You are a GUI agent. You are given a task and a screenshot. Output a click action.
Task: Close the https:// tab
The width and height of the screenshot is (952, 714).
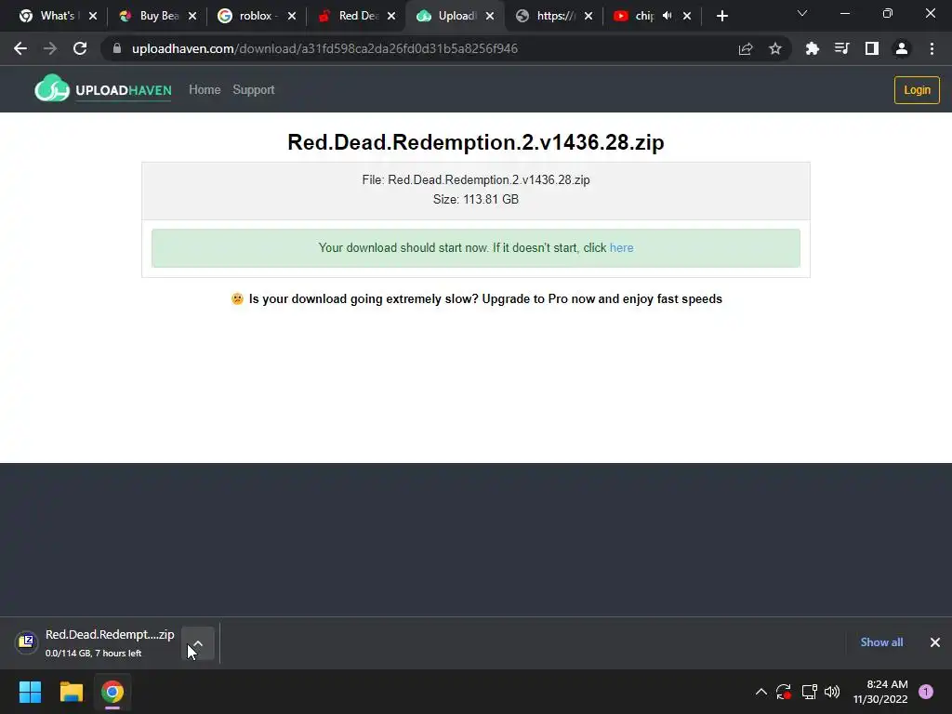tap(588, 16)
